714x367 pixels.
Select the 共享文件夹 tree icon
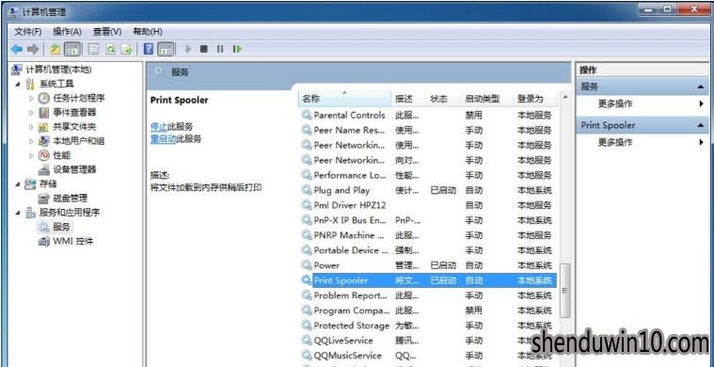coord(43,127)
